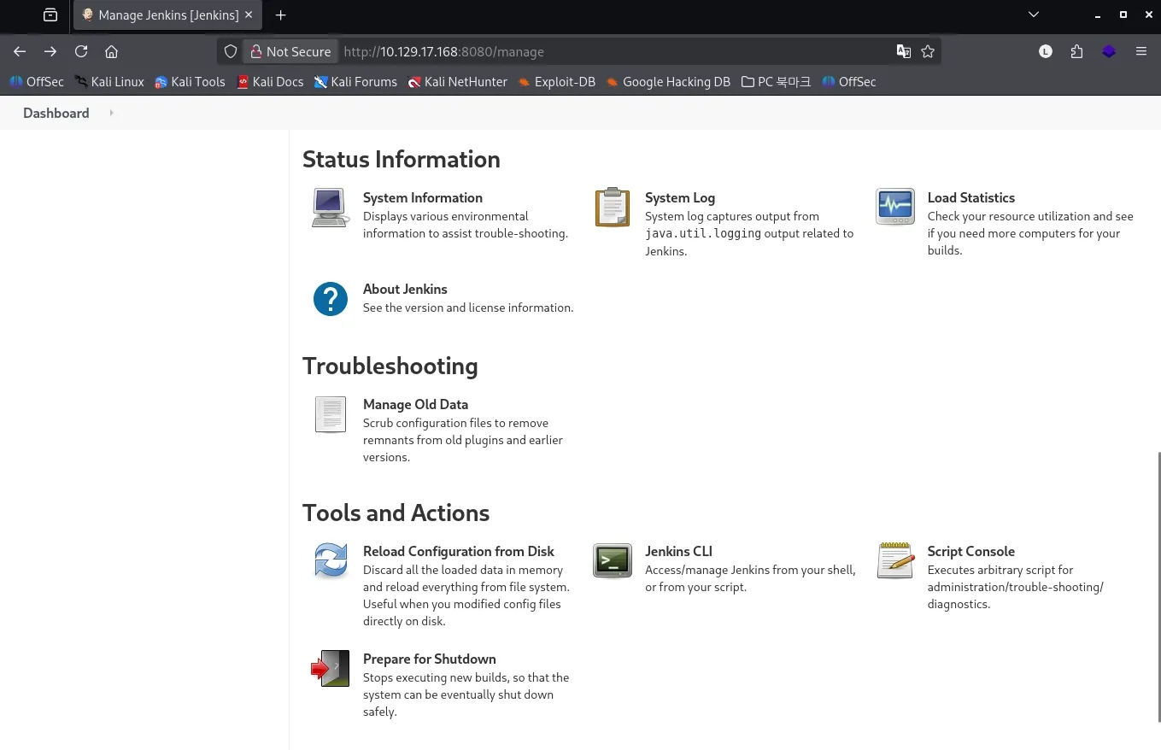This screenshot has height=750, width=1161.
Task: Click the Script Console notepad icon
Action: (x=895, y=560)
